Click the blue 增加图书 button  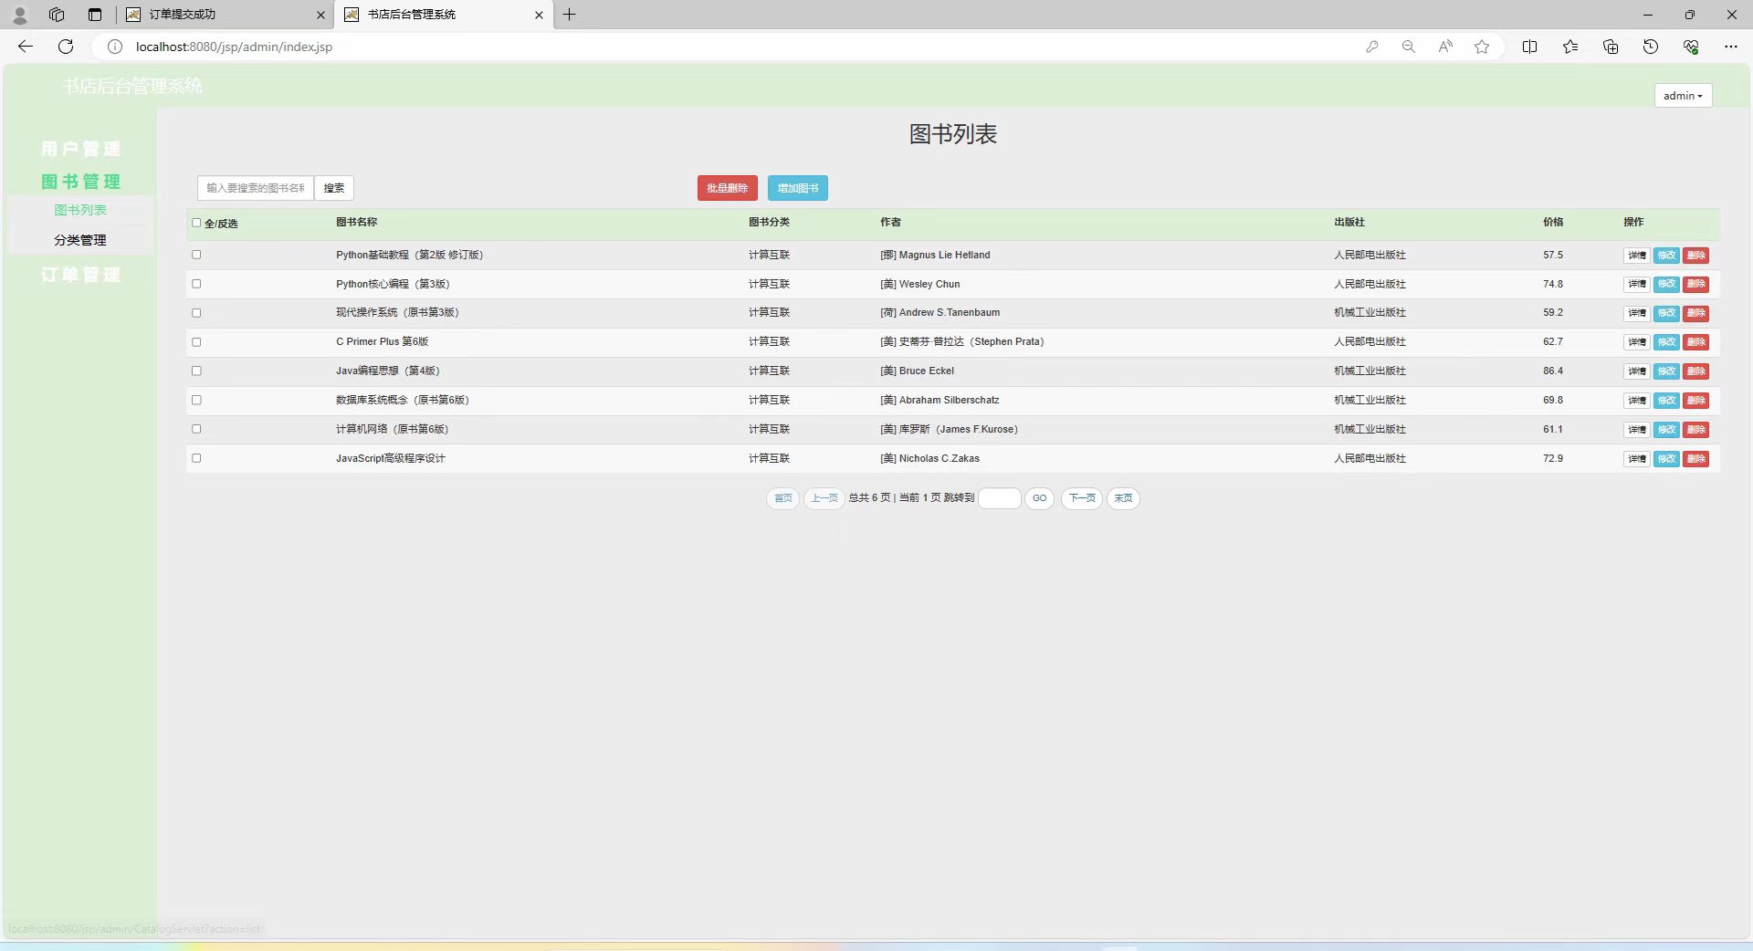click(798, 188)
